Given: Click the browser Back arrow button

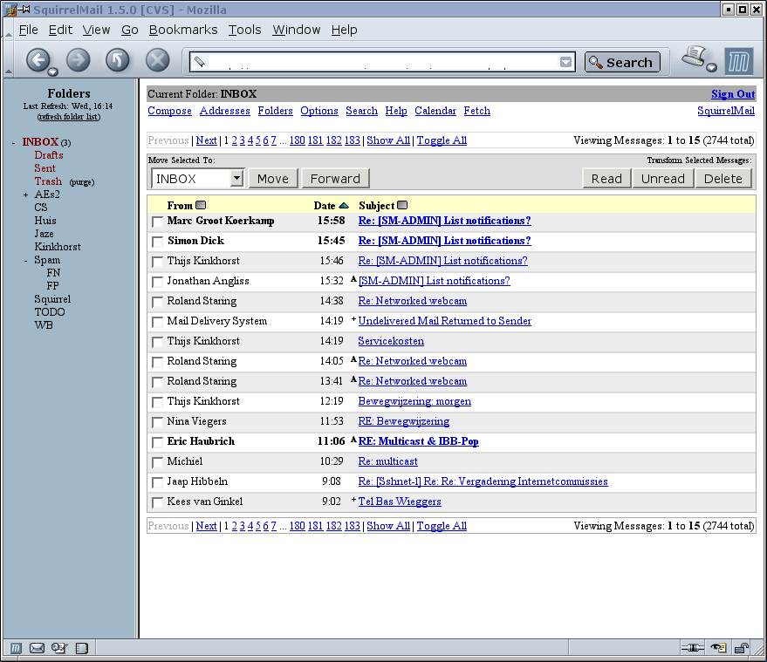Looking at the screenshot, I should [38, 60].
